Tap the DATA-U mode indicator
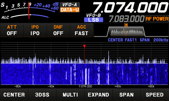 pos(70,10)
